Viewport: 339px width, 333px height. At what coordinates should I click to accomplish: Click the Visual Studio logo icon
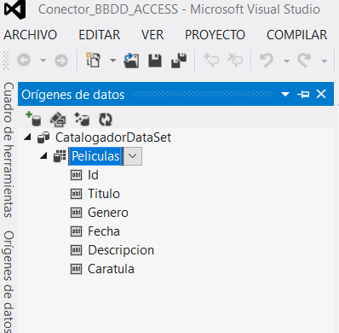pos(14,9)
